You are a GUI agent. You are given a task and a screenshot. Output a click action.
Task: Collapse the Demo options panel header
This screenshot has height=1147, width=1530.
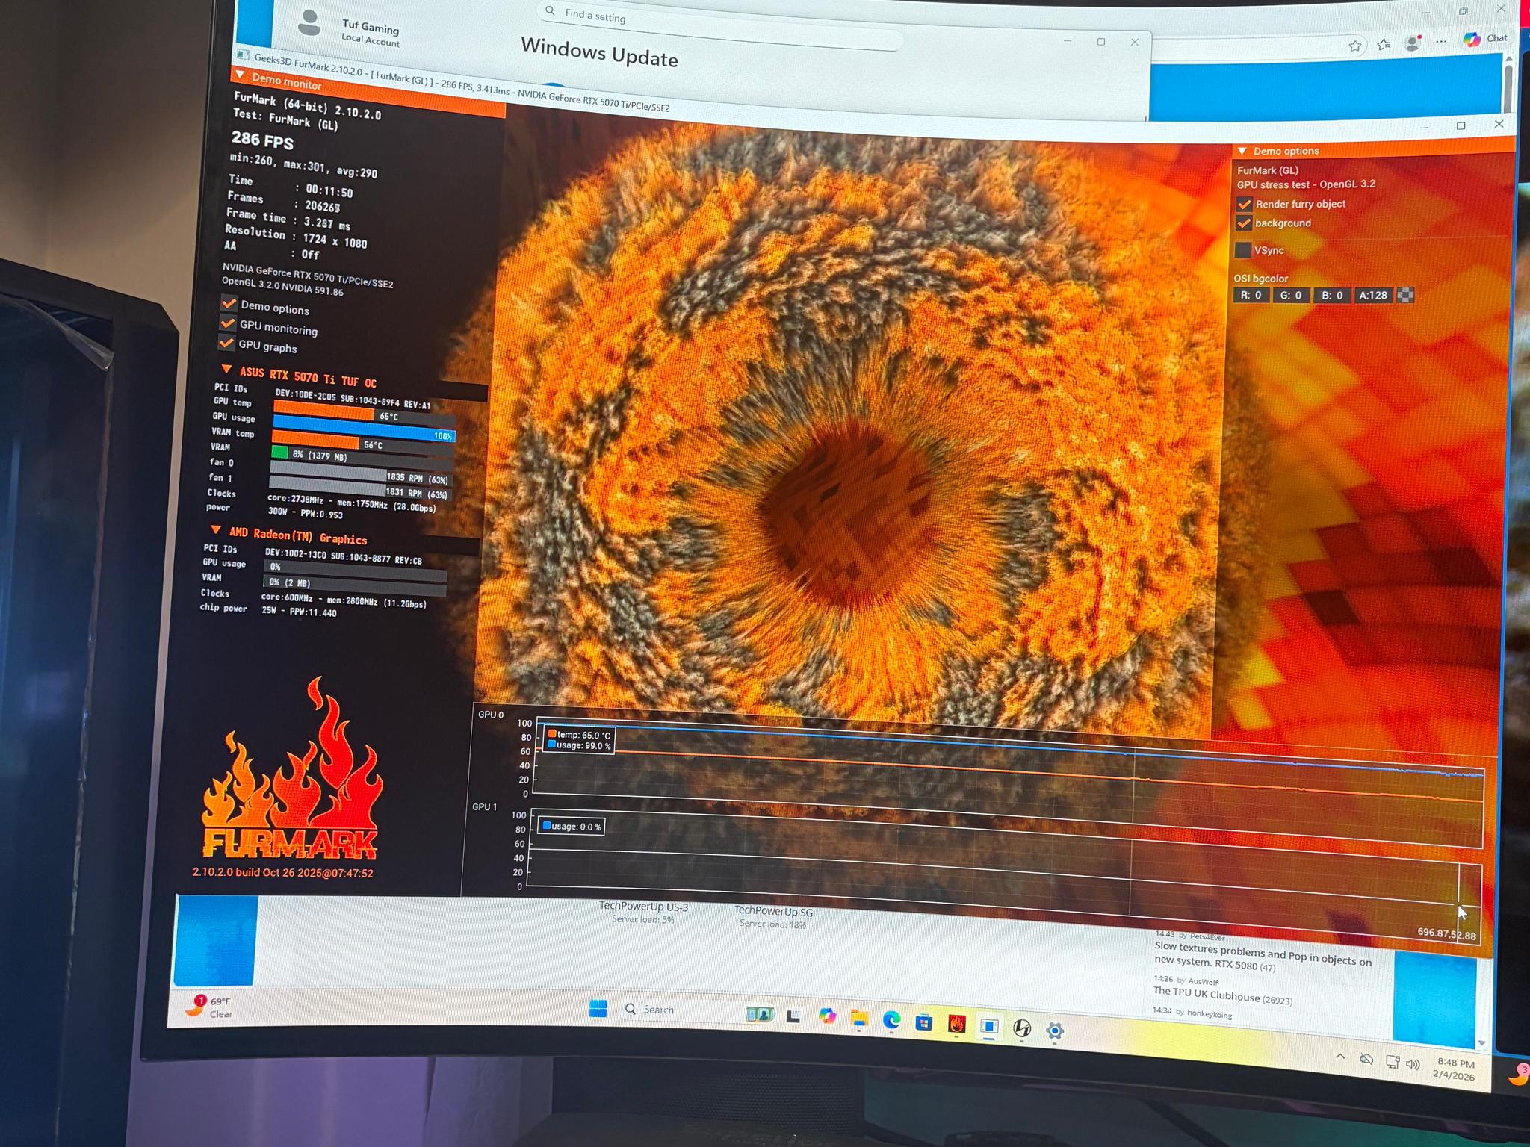click(1242, 151)
